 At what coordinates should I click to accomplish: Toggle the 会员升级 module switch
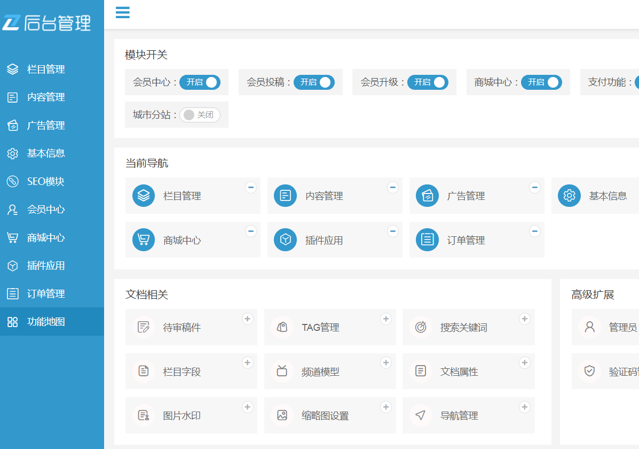tap(428, 82)
